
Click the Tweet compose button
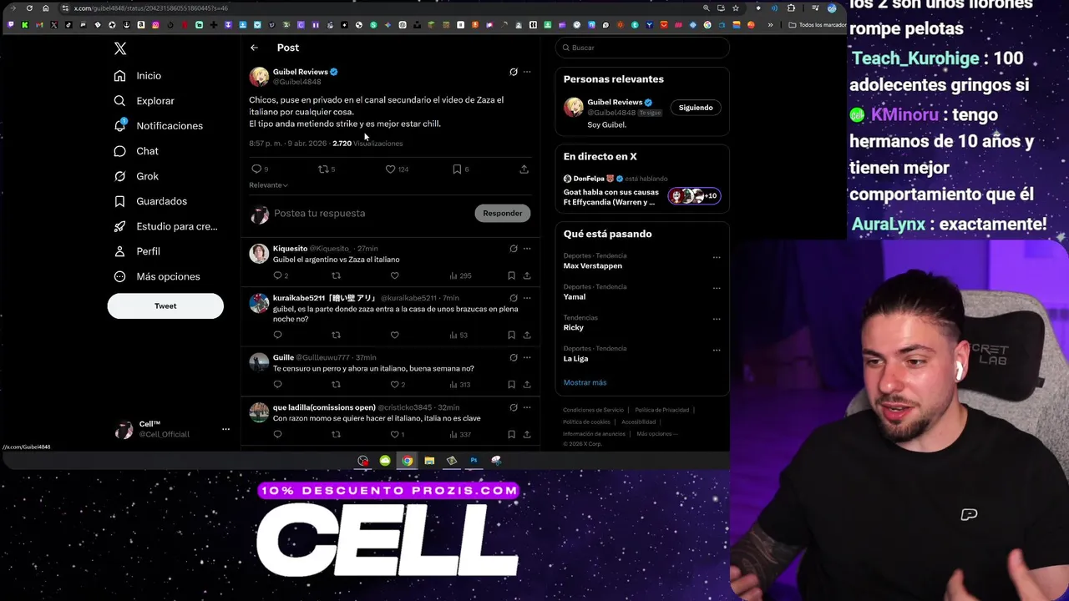click(x=165, y=306)
